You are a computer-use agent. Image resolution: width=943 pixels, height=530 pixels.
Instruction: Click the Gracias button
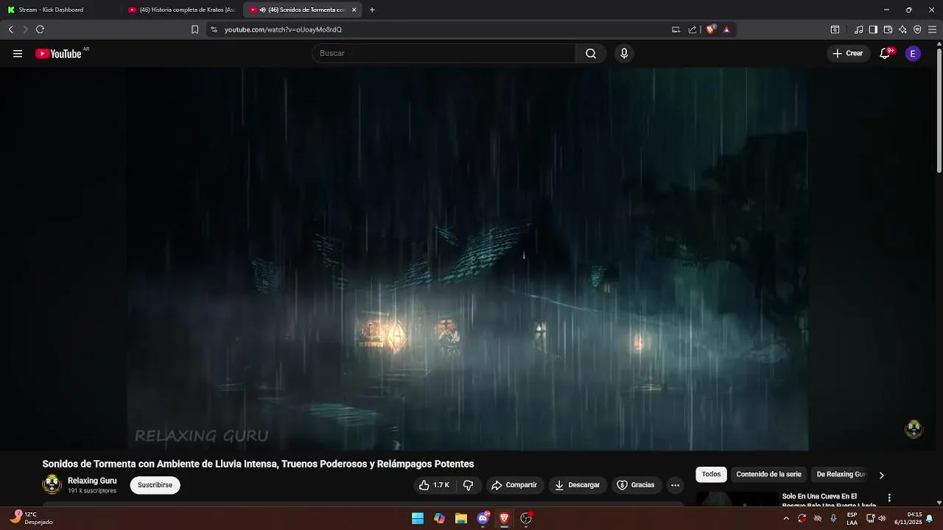click(636, 485)
